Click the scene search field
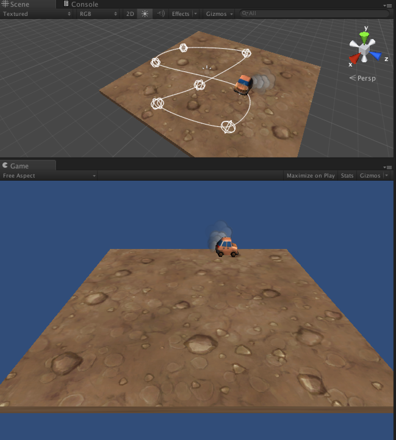Screen dimensions: 396x440 [314, 13]
